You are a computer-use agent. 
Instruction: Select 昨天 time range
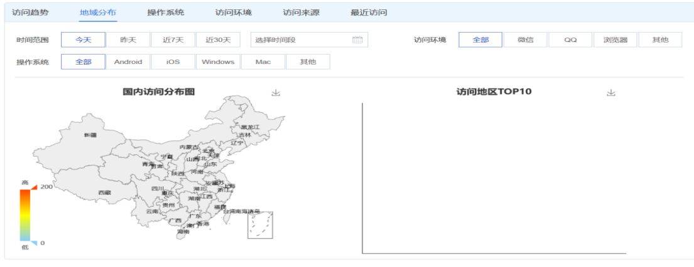click(128, 39)
